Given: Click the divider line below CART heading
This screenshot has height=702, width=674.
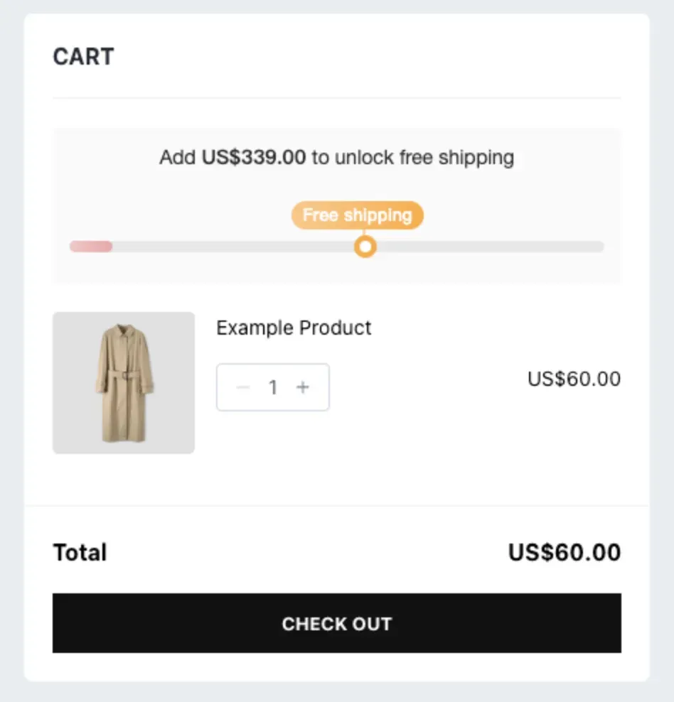Looking at the screenshot, I should coord(336,98).
